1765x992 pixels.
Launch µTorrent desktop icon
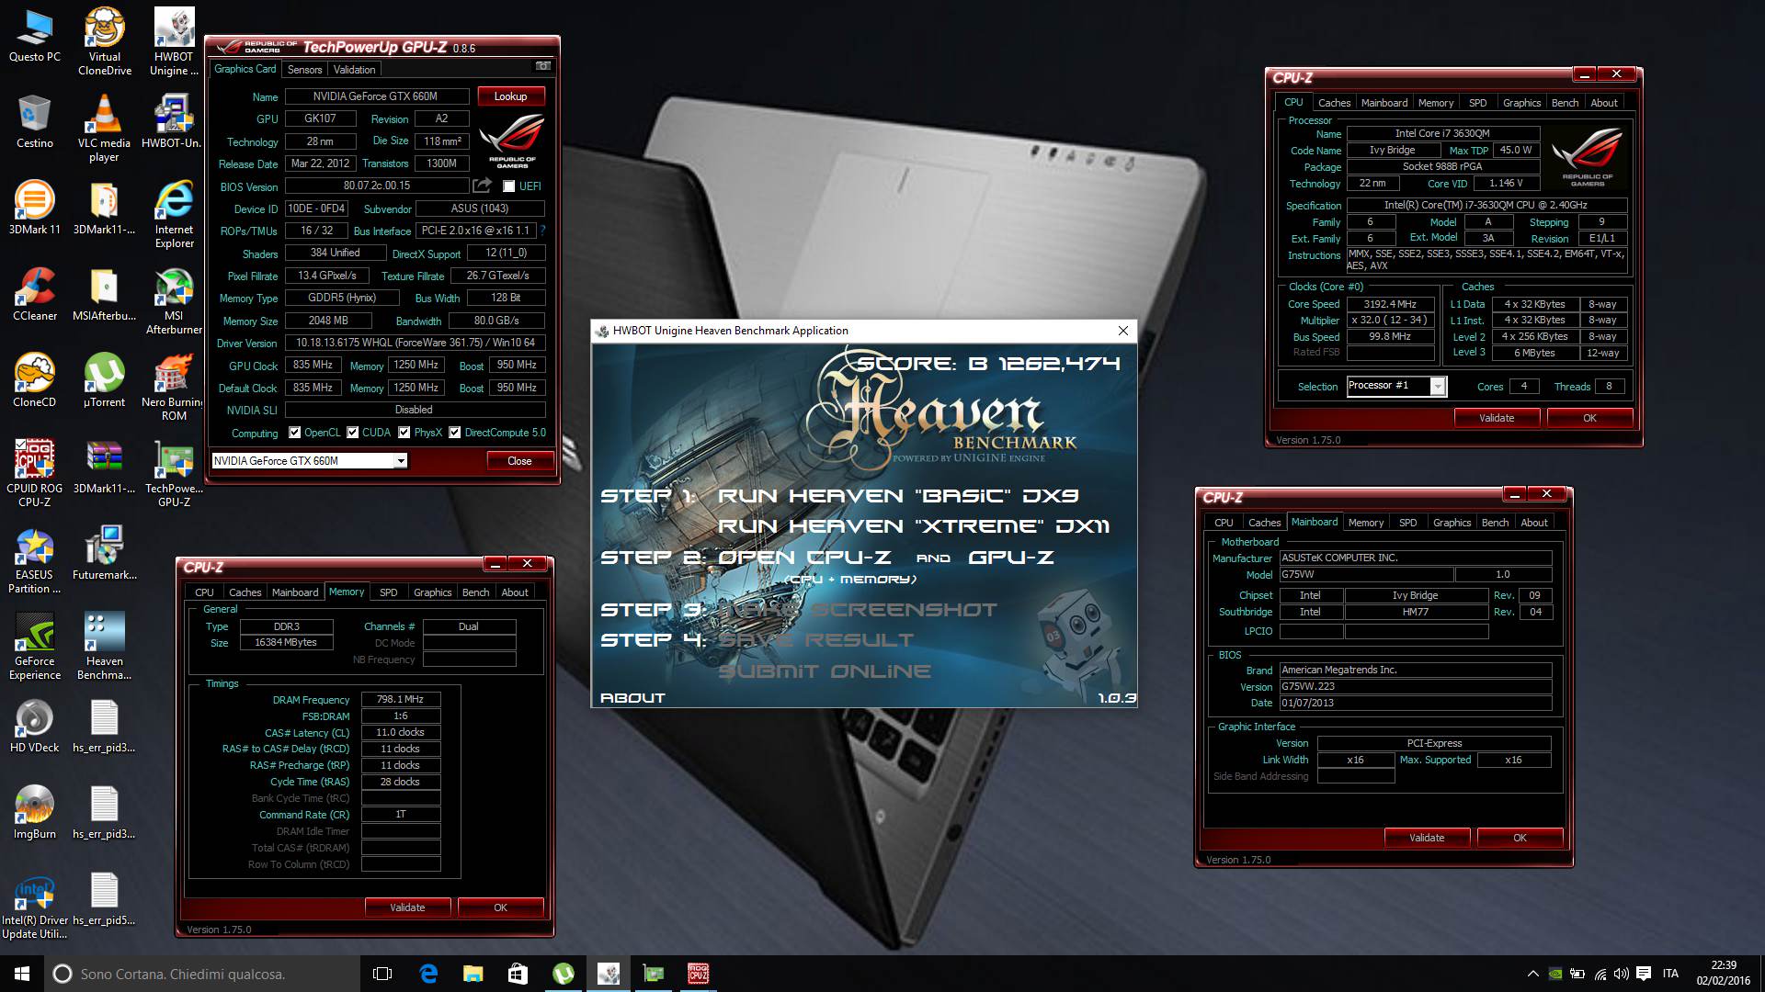pyautogui.click(x=104, y=381)
